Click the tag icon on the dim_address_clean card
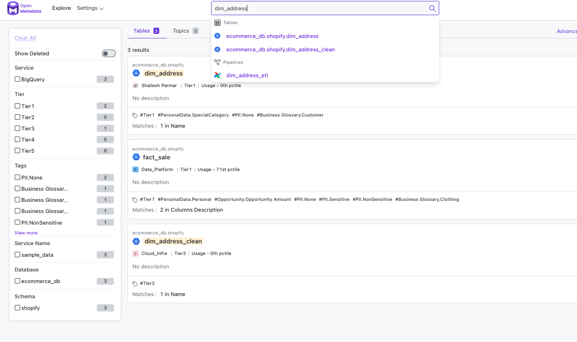The width and height of the screenshot is (577, 342). pyautogui.click(x=135, y=283)
